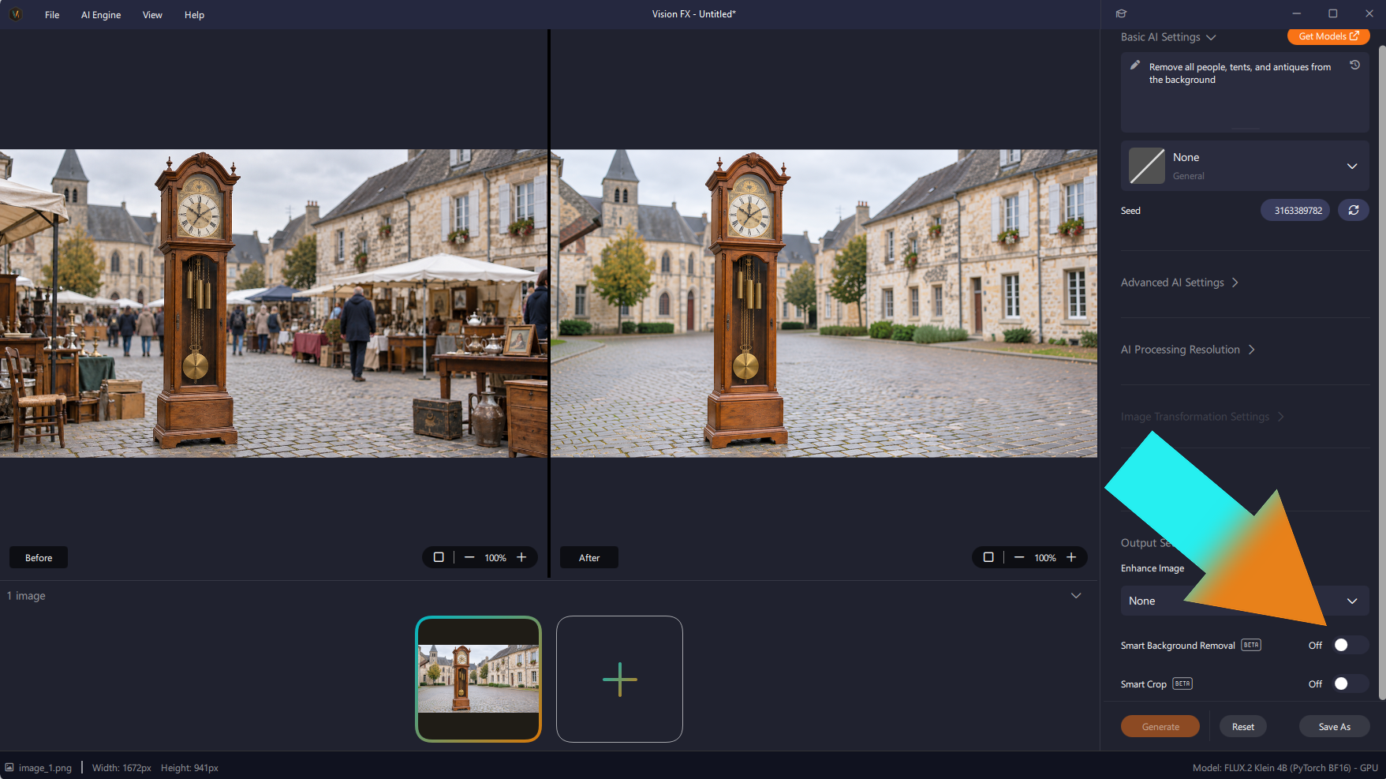
Task: Click the Vision FX app logo icon
Action: [x=15, y=14]
